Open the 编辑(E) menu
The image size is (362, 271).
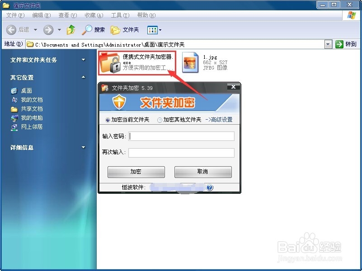[x=41, y=15]
